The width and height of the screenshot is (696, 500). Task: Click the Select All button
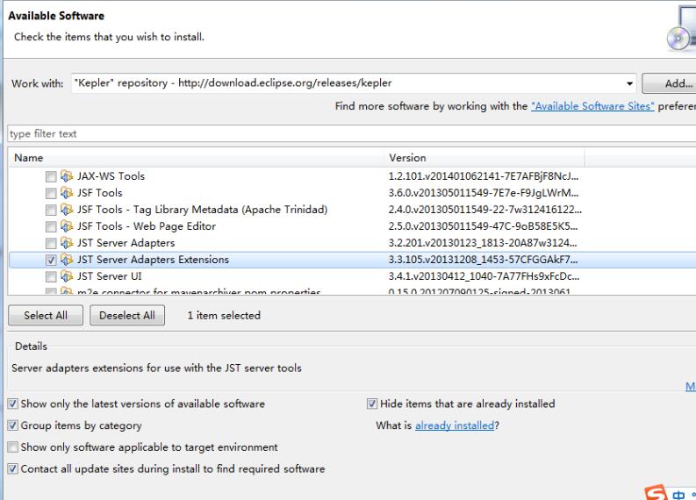point(46,316)
